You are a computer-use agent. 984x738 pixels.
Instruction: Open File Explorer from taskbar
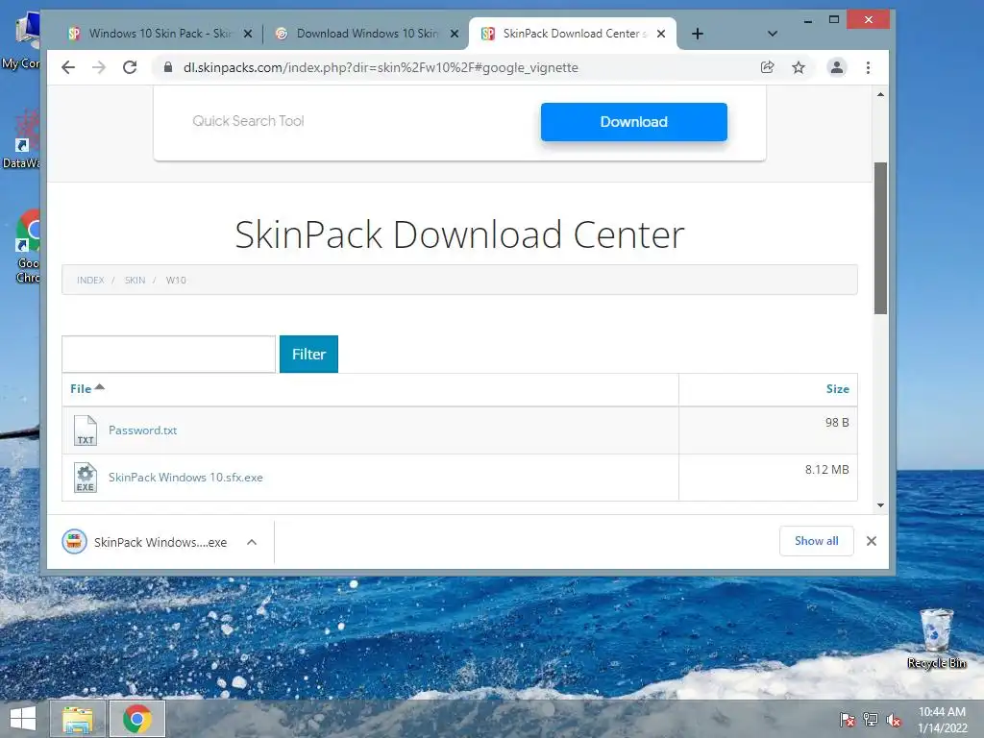(77, 719)
